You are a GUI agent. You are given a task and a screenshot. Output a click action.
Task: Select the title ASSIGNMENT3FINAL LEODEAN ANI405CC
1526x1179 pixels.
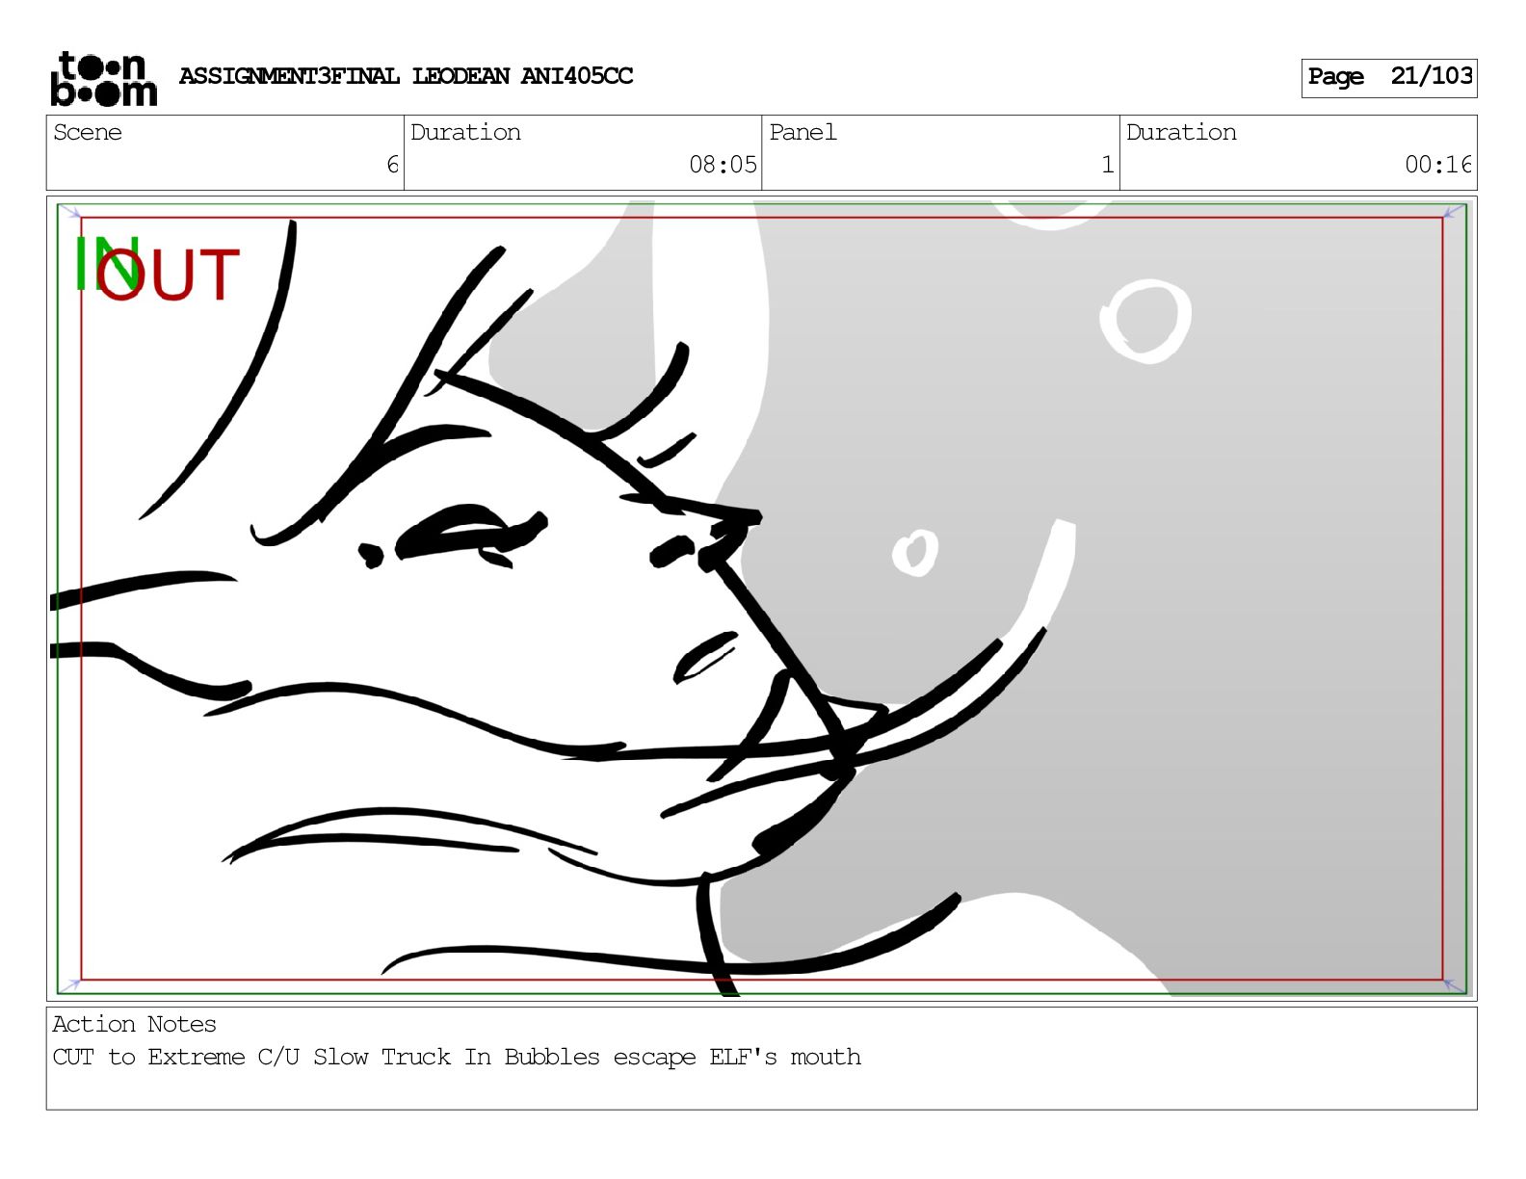(x=406, y=76)
